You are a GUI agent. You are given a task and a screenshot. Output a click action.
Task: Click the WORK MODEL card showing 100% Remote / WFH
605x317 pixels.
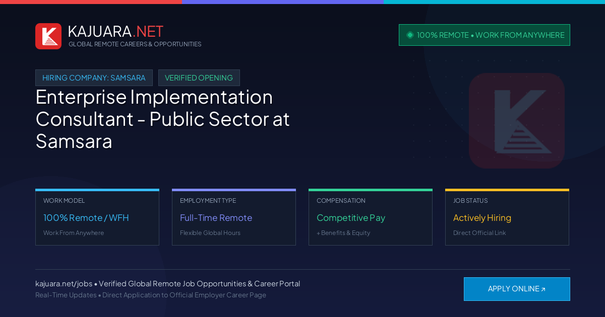[97, 217]
